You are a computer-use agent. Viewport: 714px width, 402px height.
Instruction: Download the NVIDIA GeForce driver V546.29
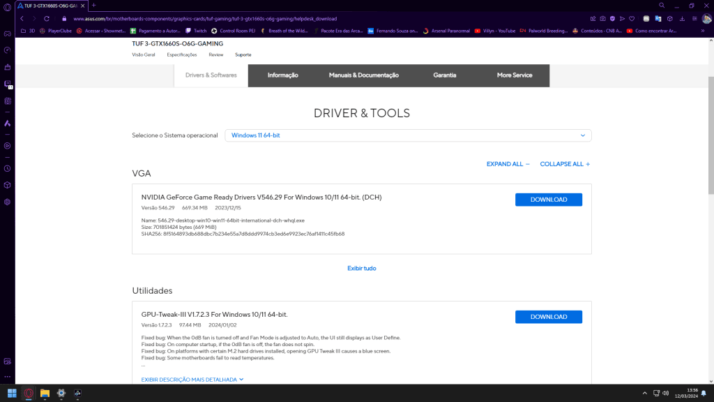tap(549, 200)
